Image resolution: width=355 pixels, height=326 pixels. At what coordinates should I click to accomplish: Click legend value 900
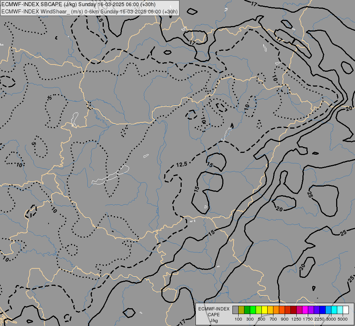tap(285, 319)
